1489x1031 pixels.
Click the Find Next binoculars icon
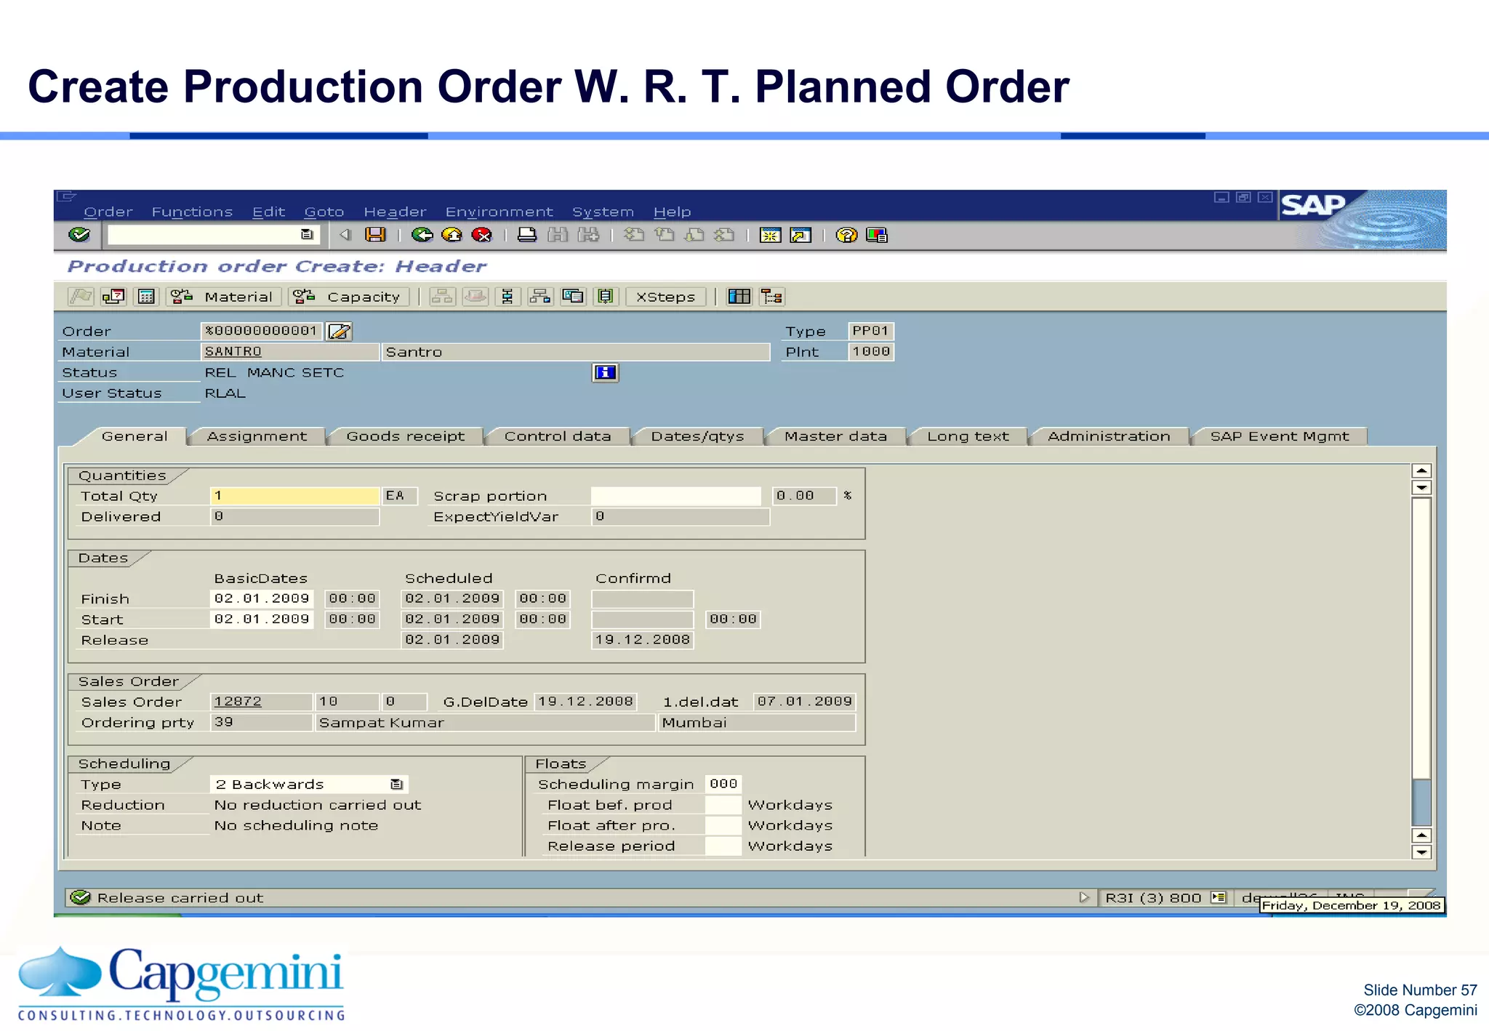tap(588, 235)
